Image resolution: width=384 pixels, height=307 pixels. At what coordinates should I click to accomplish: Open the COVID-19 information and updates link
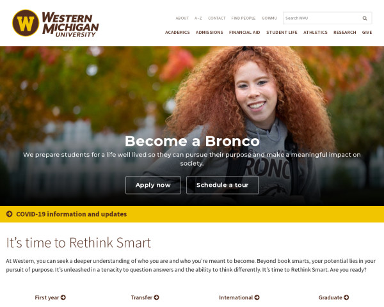pos(71,214)
